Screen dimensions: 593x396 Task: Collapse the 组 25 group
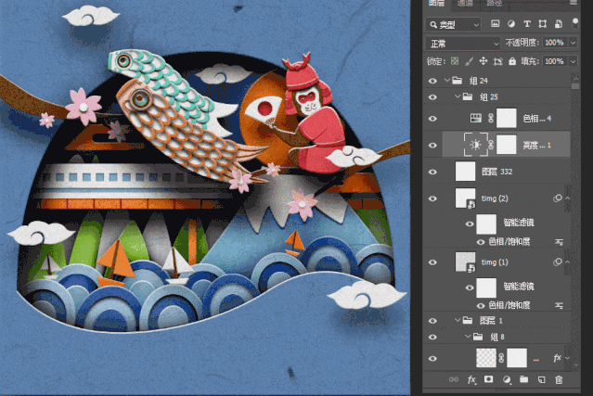458,96
